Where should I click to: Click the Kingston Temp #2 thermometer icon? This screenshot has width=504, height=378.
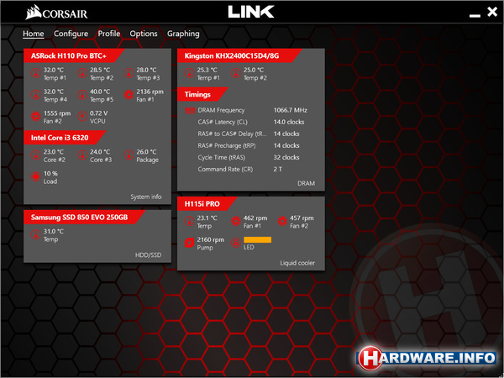click(x=236, y=74)
